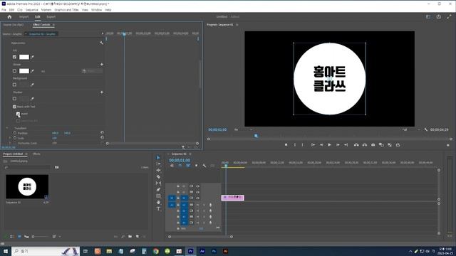
Task: Toggle Position animation stopwatch
Action: click(15, 133)
